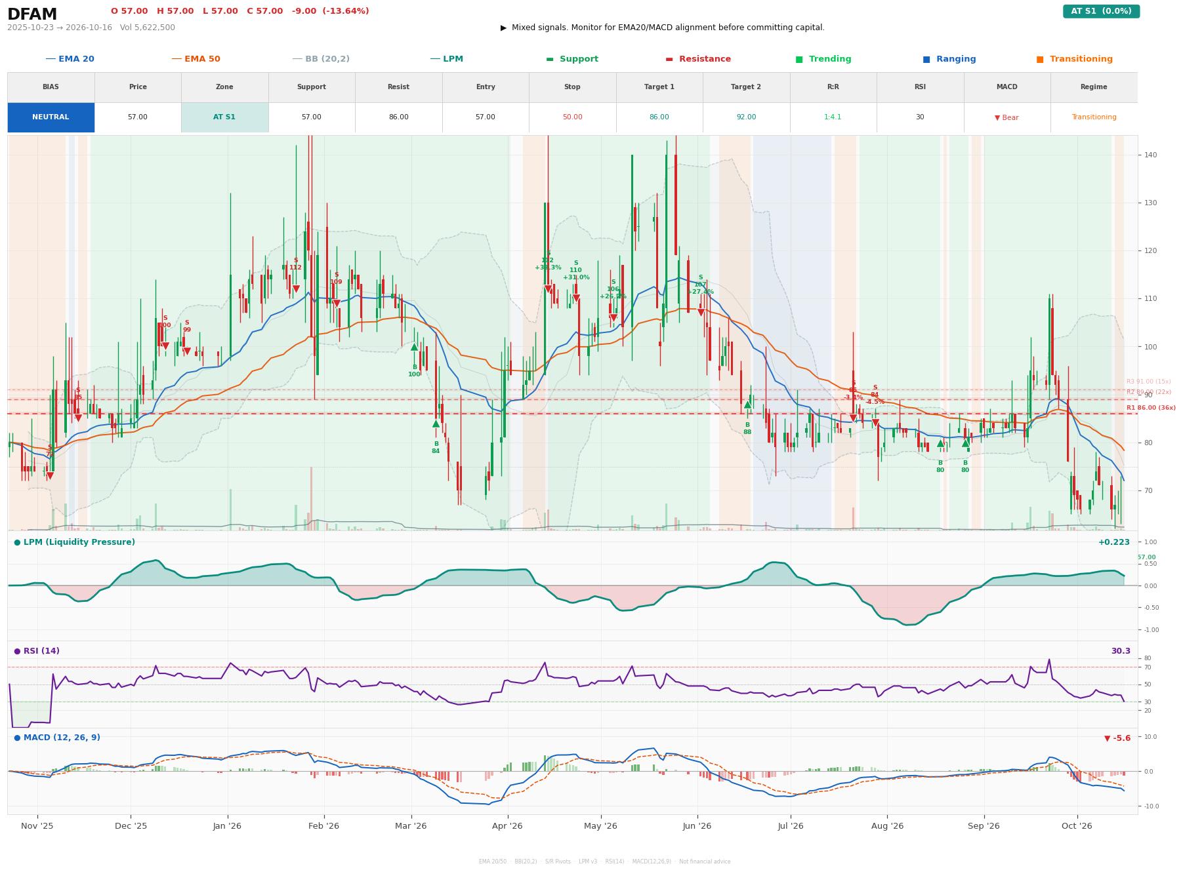Click the S 109 sell signal marker
Image resolution: width=1183 pixels, height=872 pixels.
[x=337, y=304]
